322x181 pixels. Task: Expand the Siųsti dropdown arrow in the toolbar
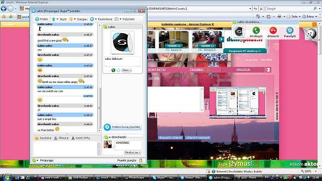57,19
